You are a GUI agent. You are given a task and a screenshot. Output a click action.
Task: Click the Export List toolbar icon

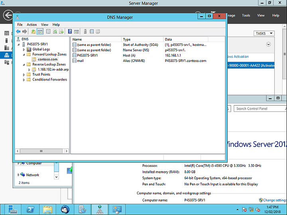coord(61,31)
